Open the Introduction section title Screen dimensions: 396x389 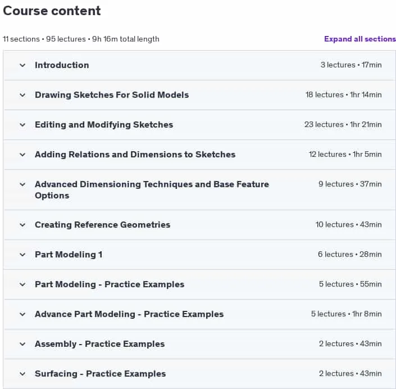[x=62, y=65]
